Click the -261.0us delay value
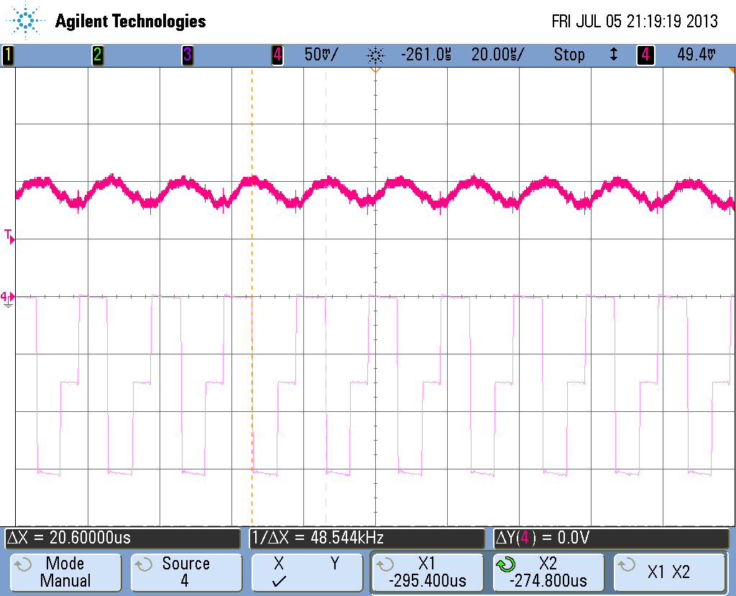The height and width of the screenshot is (596, 736). [426, 55]
